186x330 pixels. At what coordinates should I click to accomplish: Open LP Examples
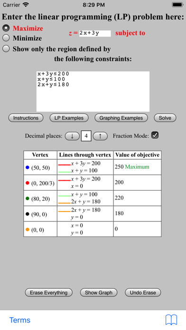(69, 118)
